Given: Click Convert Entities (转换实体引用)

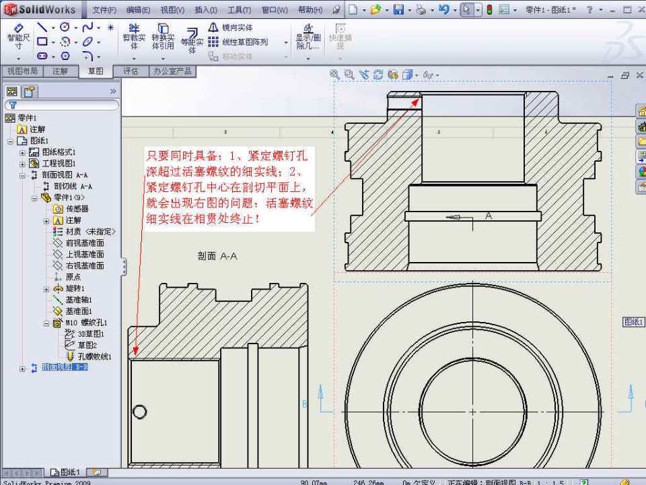Looking at the screenshot, I should click(163, 36).
